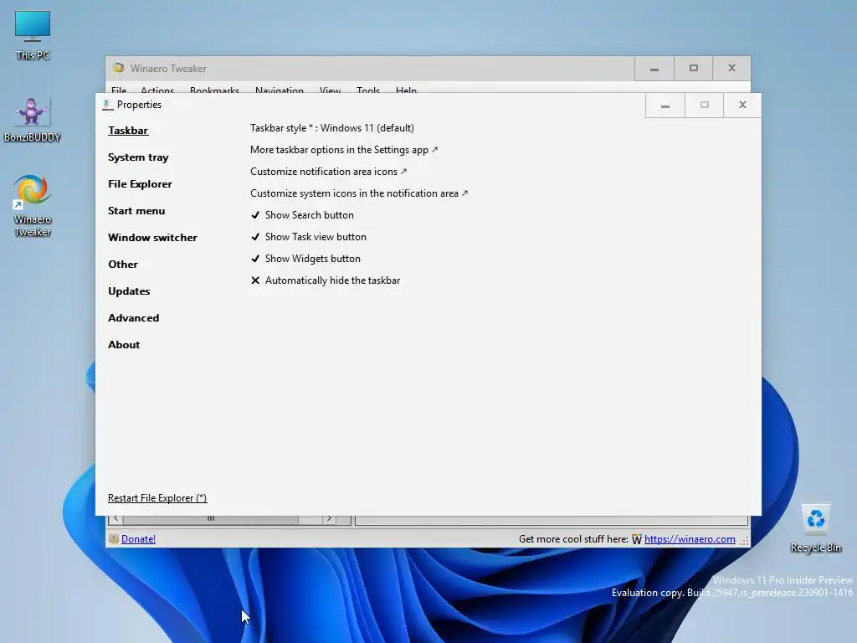Open View menu in Winaero Tweaker
Screen dimensions: 857x643
click(x=330, y=89)
